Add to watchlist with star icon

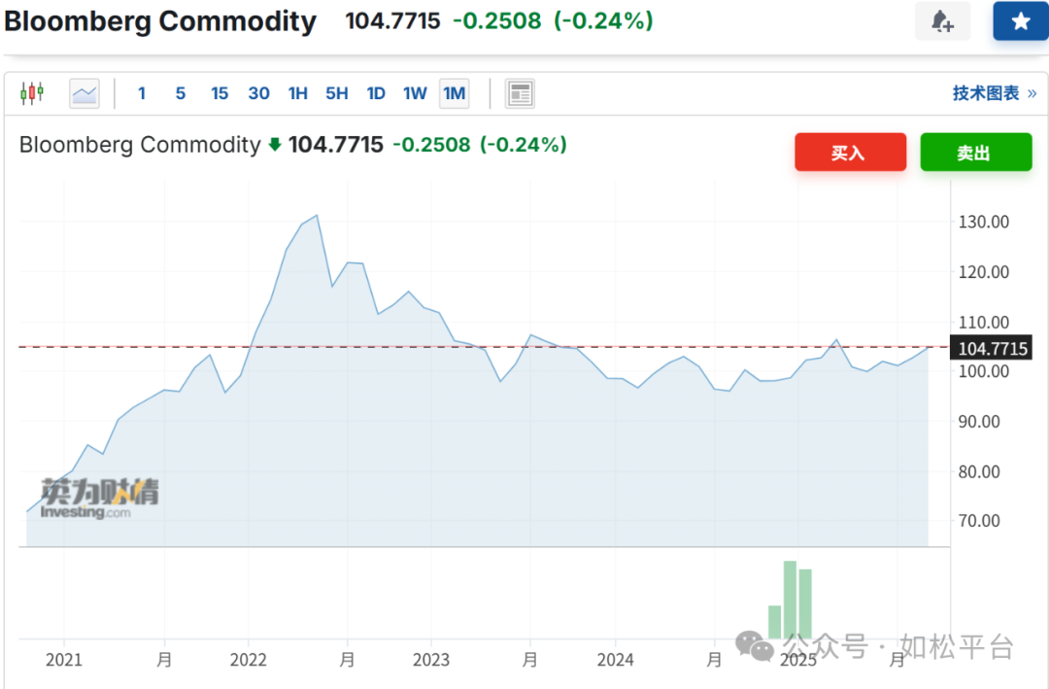[1020, 21]
